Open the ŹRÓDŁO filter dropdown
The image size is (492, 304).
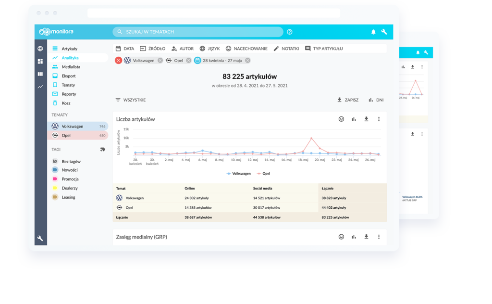click(x=153, y=49)
